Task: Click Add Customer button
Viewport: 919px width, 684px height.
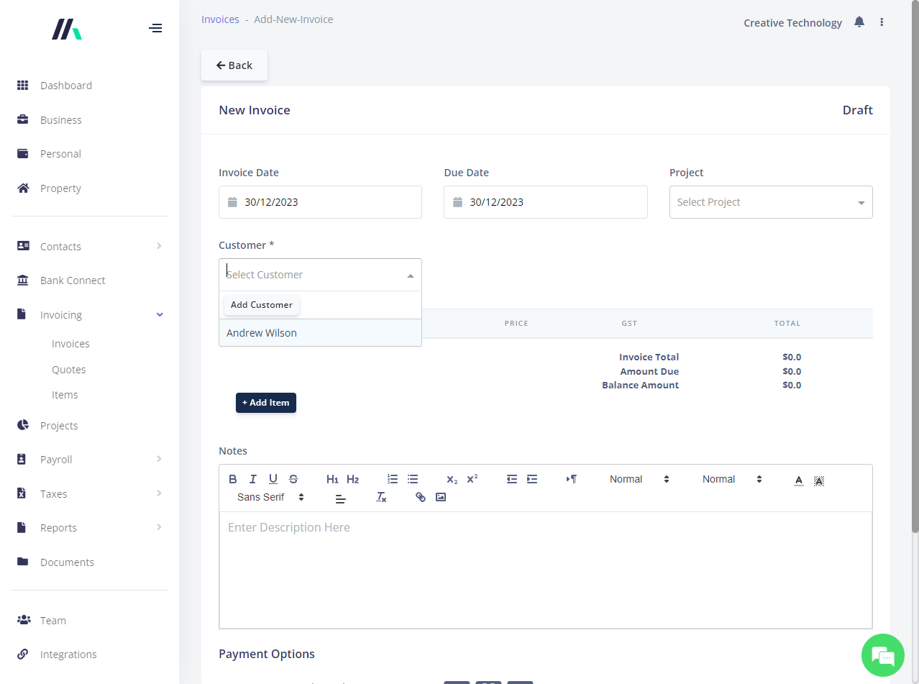Action: (x=262, y=305)
